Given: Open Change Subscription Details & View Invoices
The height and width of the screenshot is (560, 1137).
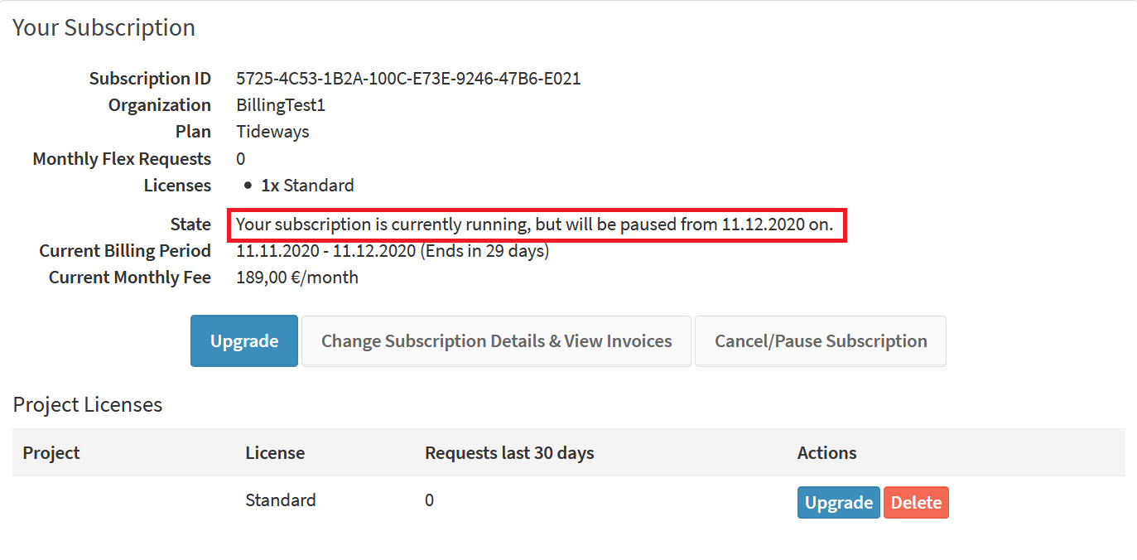Looking at the screenshot, I should [x=496, y=340].
